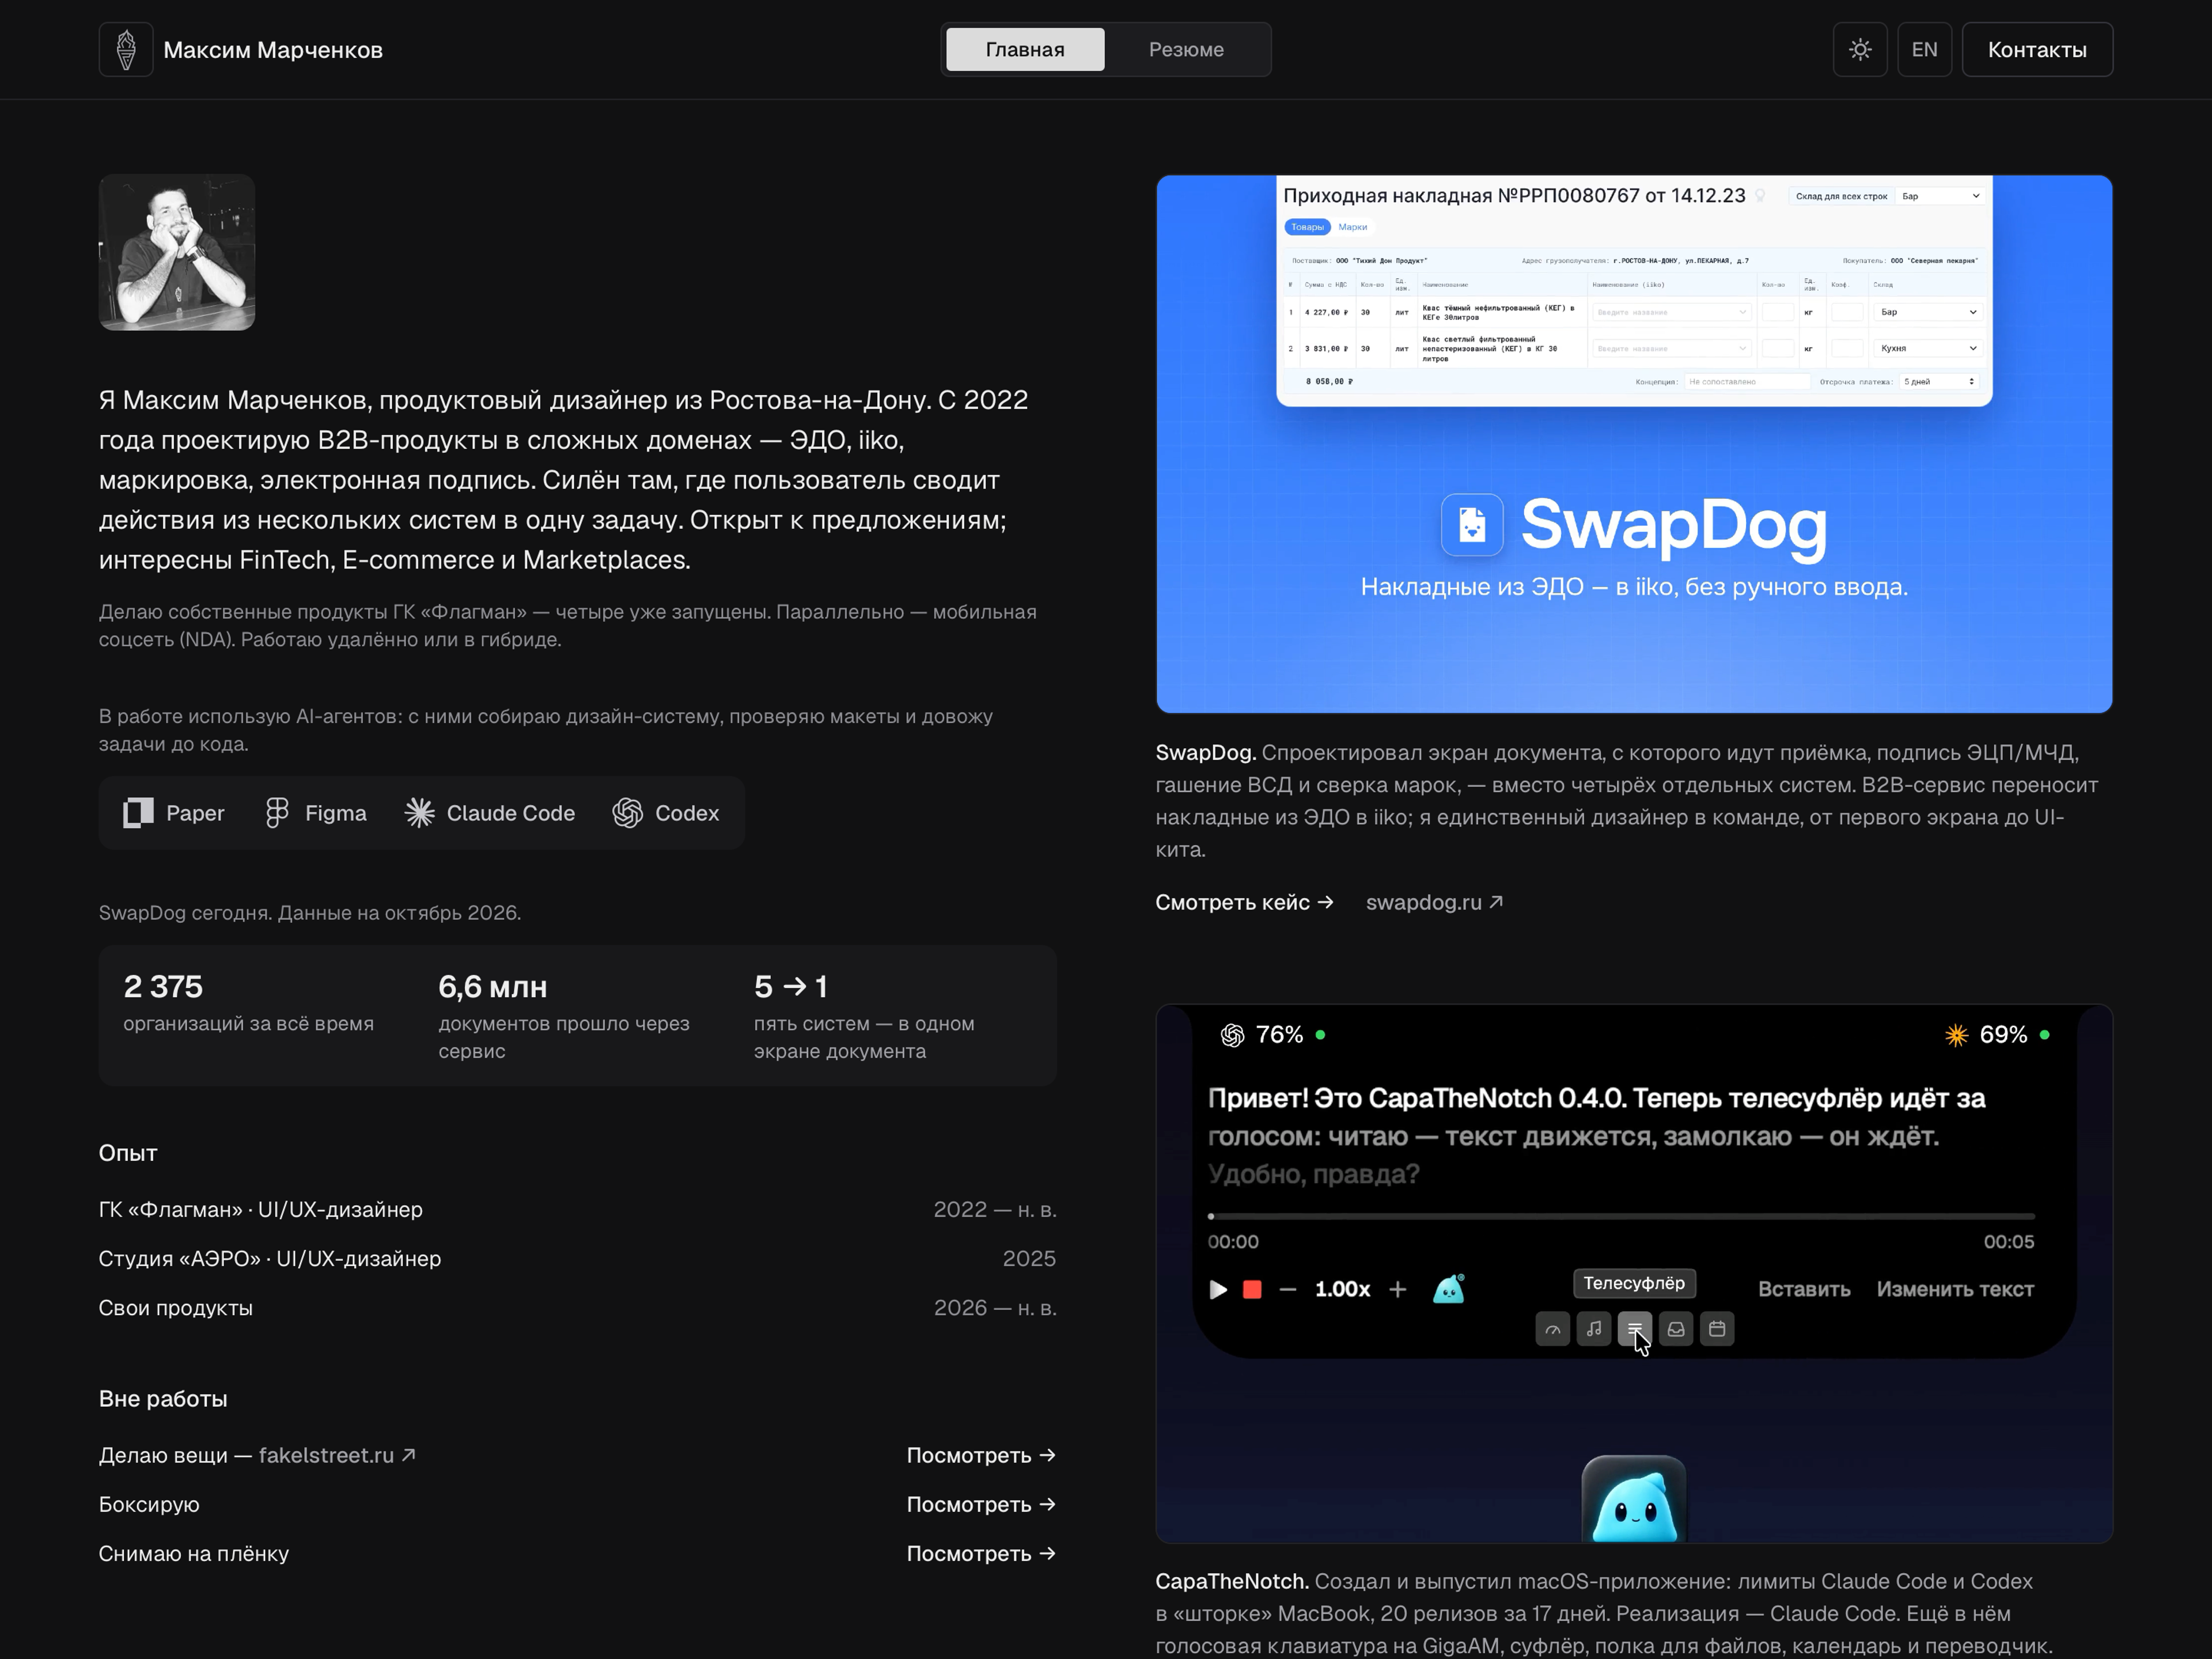Click the Claude Code asterisk icon
The height and width of the screenshot is (1659, 2212).
[419, 813]
